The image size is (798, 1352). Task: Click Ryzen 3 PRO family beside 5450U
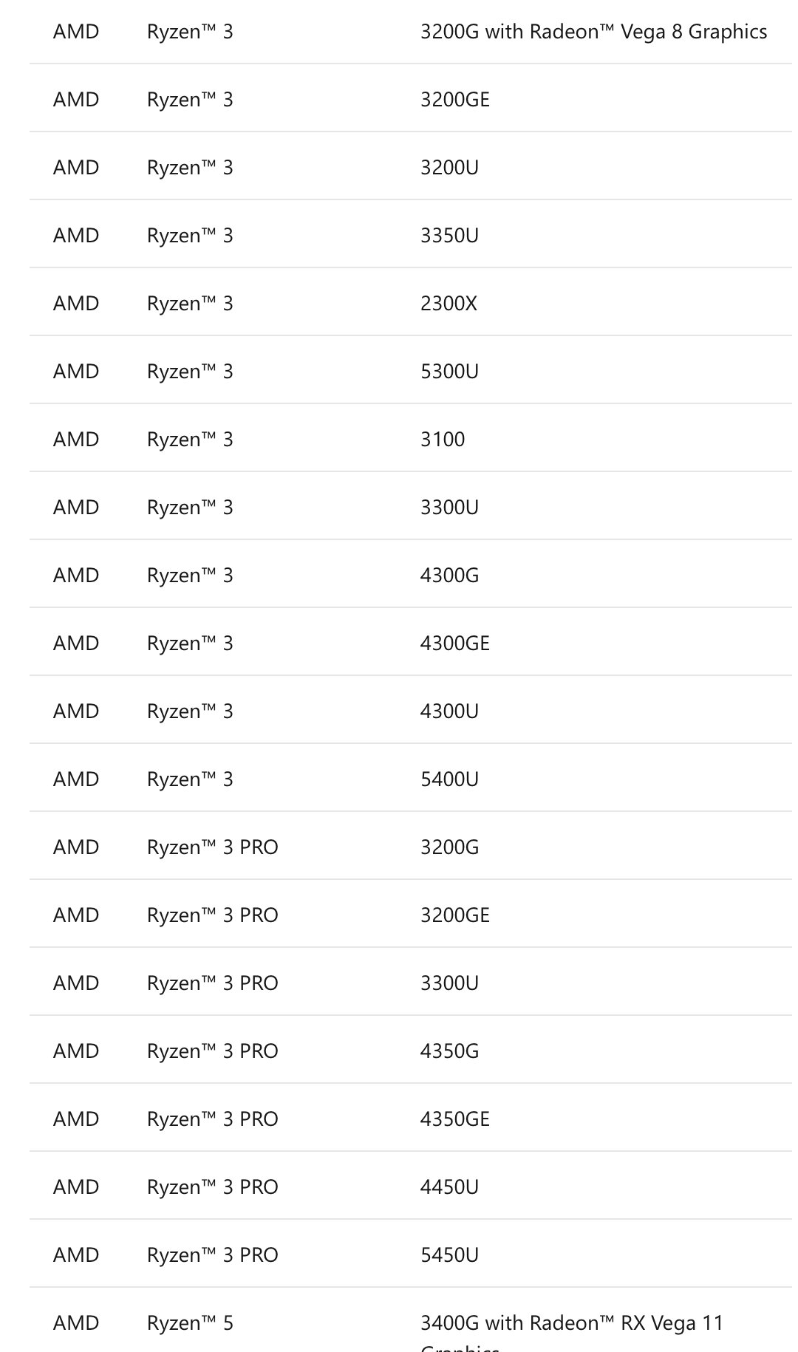click(212, 1255)
